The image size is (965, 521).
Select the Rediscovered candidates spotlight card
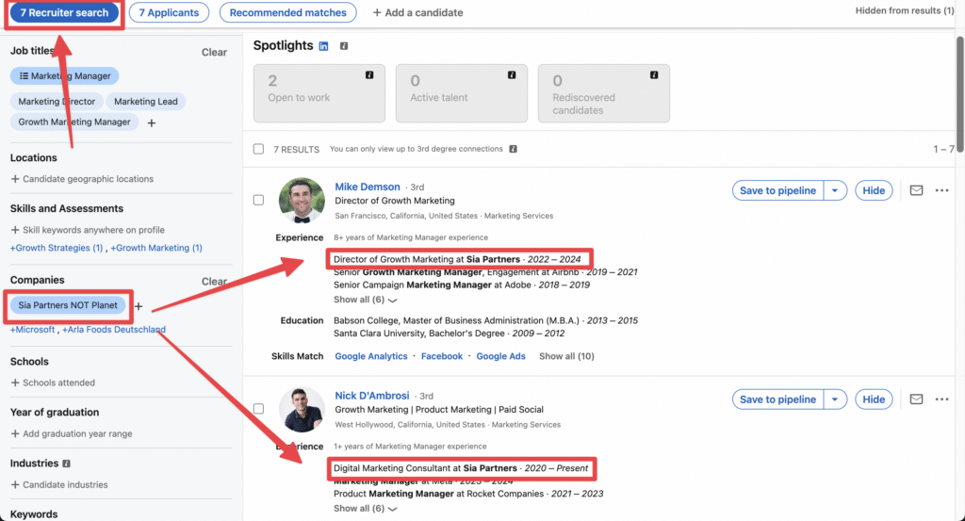[x=604, y=93]
